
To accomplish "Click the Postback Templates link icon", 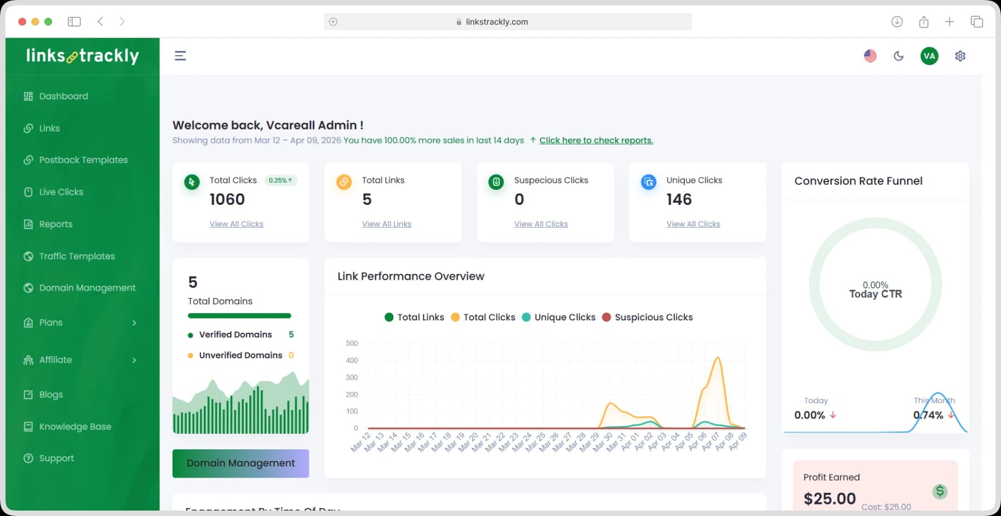I will click(28, 160).
